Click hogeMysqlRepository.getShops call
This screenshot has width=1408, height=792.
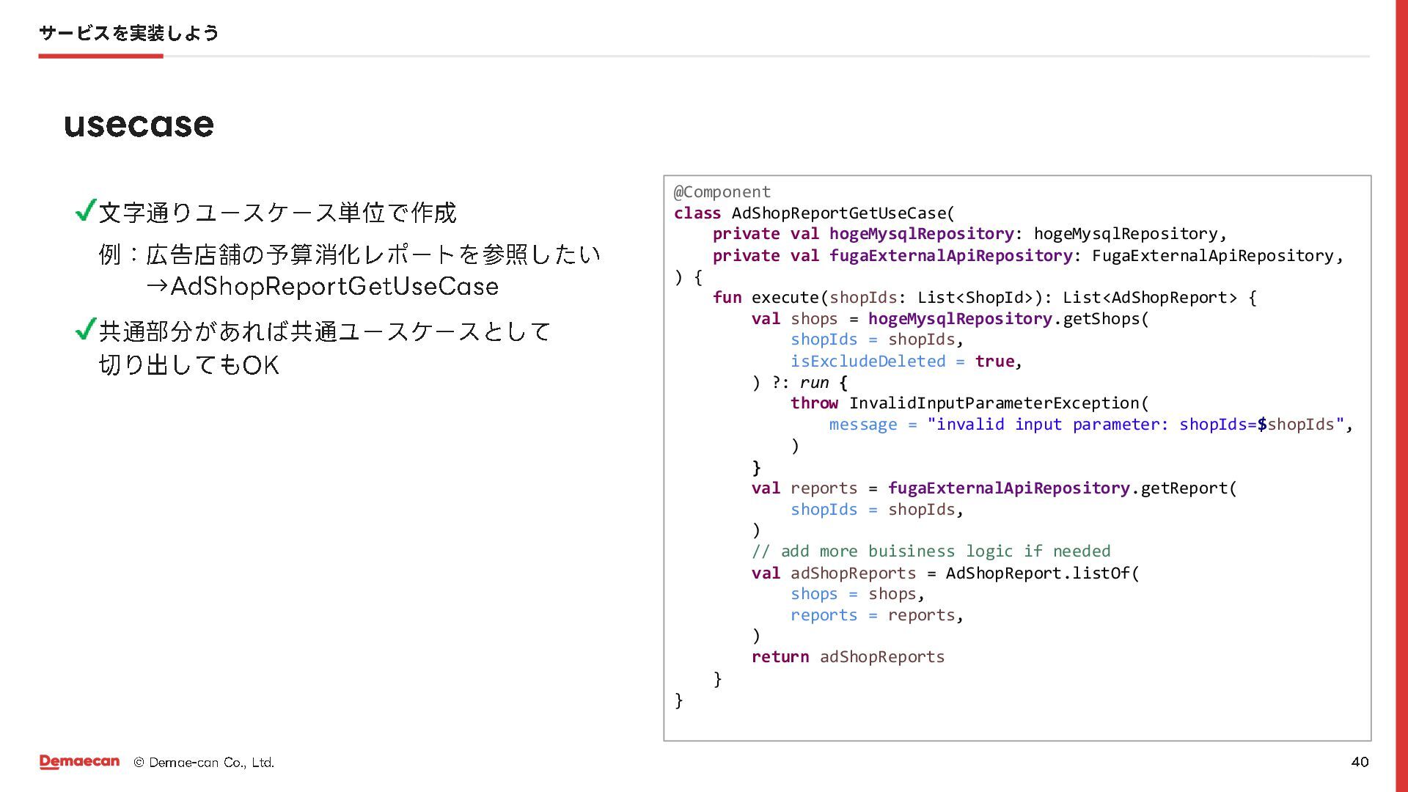[1008, 319]
